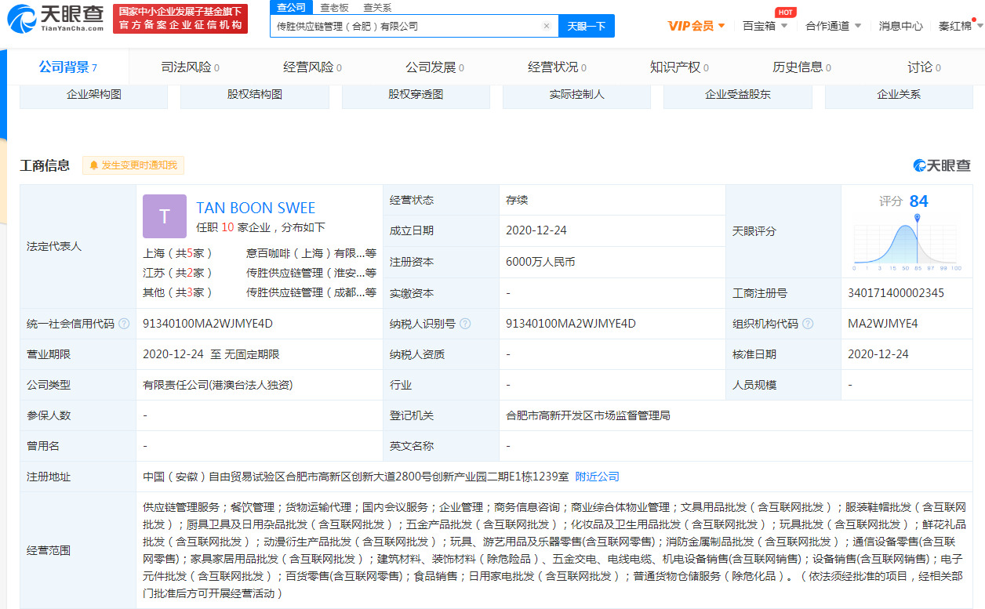This screenshot has height=609, width=985.
Task: Open the VIP会员 dropdown menu
Action: [x=696, y=26]
